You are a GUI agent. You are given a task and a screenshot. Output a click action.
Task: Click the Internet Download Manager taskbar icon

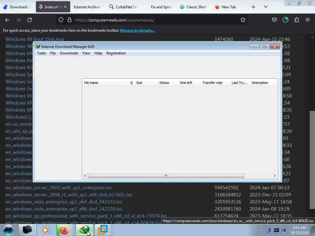(x=84, y=230)
